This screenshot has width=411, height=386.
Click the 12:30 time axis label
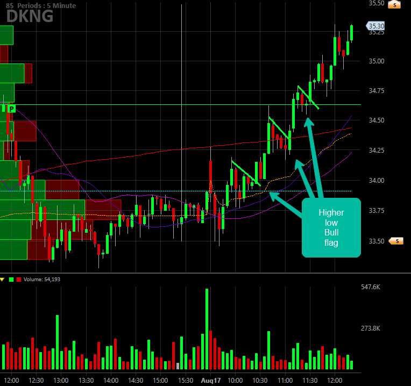click(36, 381)
